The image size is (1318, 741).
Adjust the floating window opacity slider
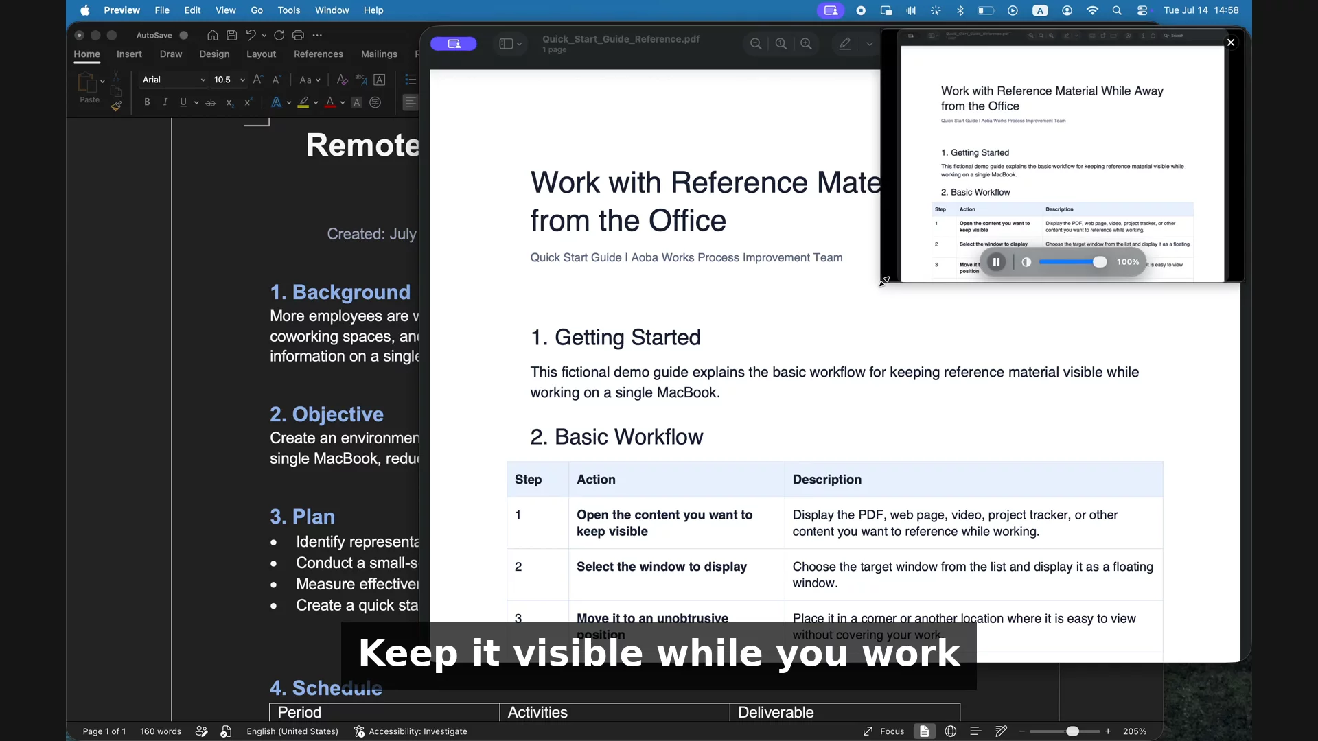tap(1073, 262)
